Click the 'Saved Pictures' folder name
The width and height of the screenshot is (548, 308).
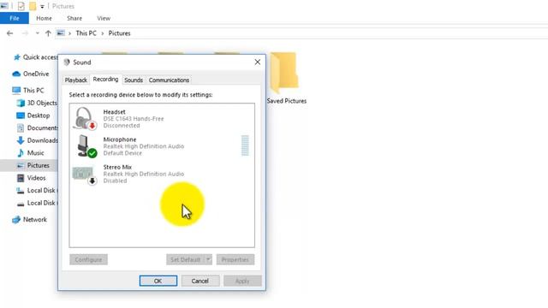(x=287, y=101)
